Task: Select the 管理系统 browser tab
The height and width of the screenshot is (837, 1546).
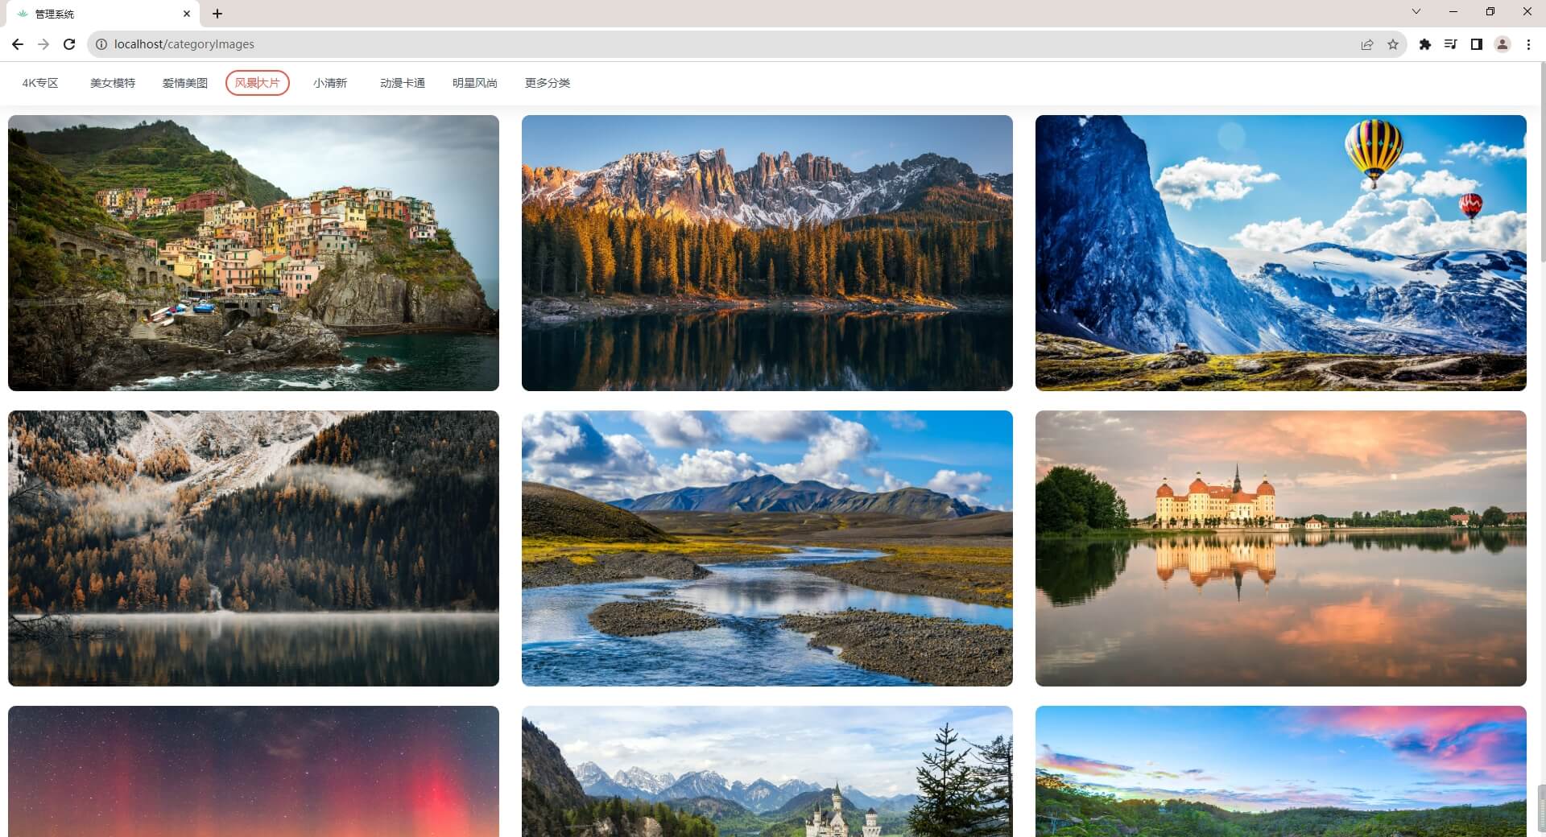Action: tap(105, 14)
